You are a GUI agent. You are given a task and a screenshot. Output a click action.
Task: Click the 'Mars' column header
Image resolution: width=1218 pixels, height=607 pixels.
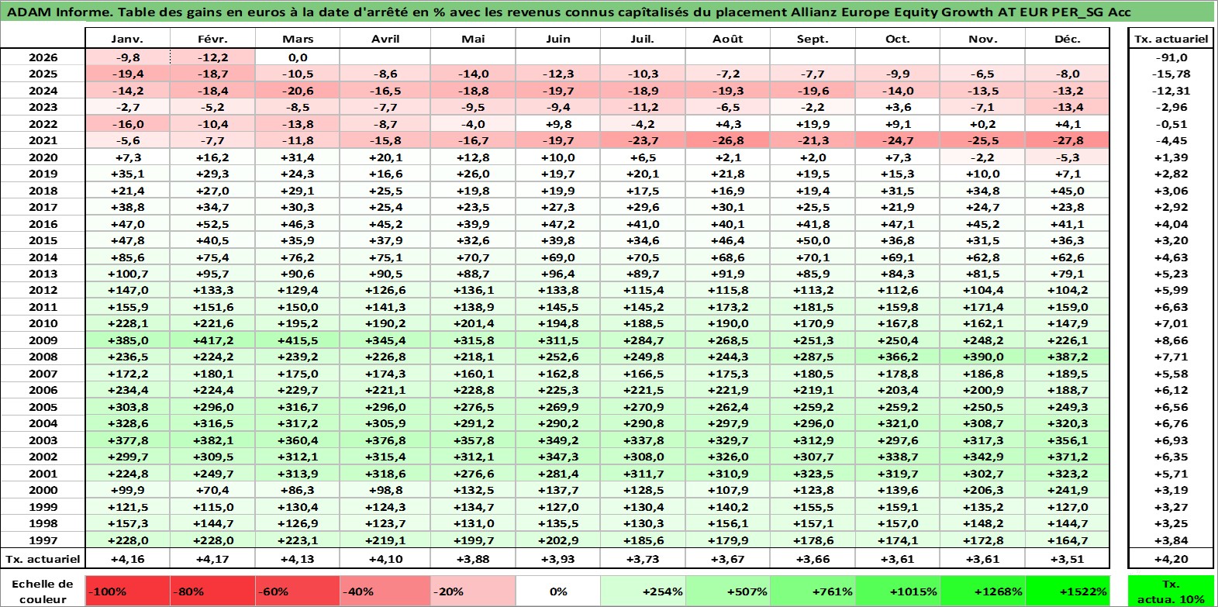[x=298, y=39]
